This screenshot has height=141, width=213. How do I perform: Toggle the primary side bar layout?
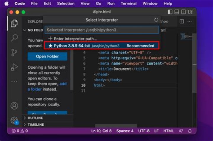pyautogui.click(x=170, y=12)
